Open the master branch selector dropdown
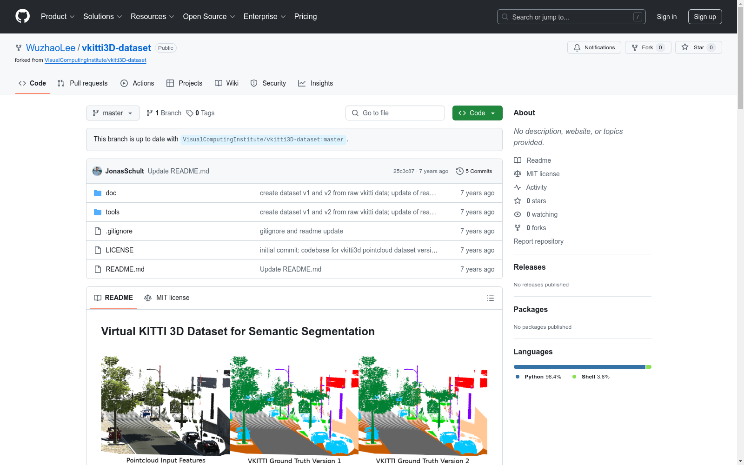The width and height of the screenshot is (744, 465). coord(113,113)
